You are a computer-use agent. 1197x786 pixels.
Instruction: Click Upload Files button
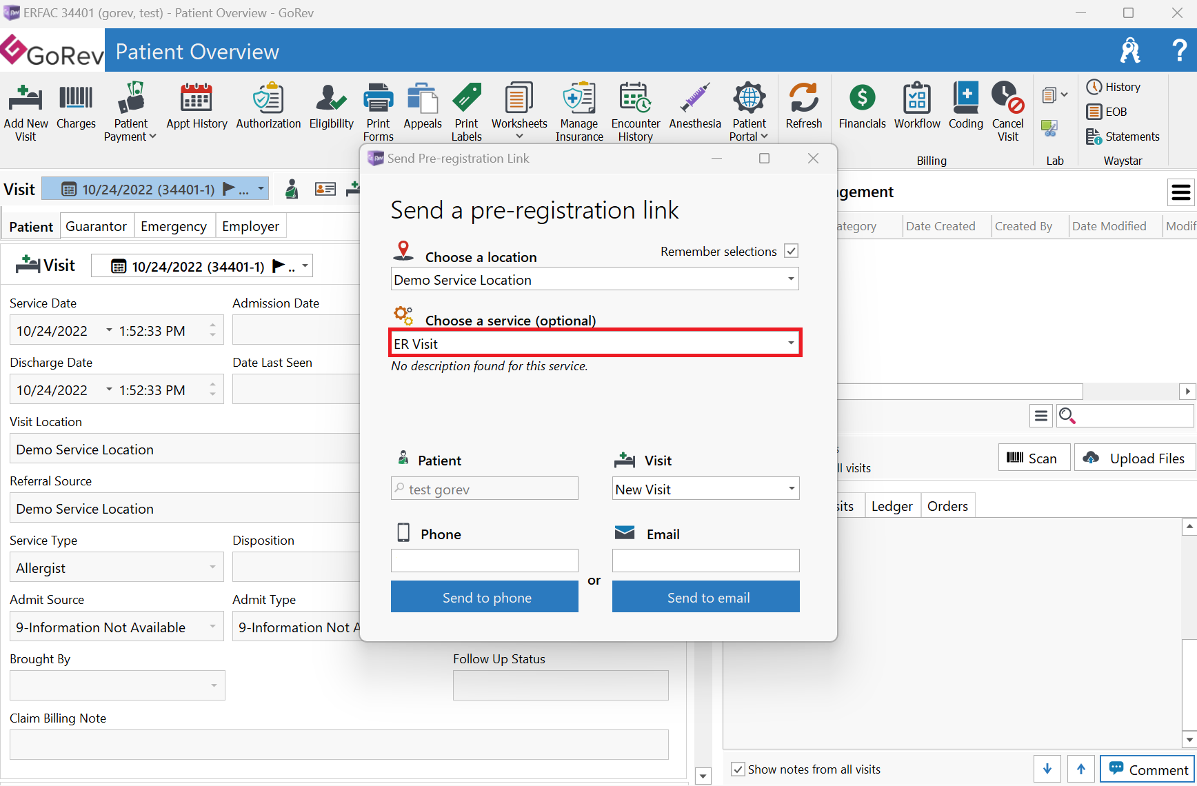[1134, 458]
